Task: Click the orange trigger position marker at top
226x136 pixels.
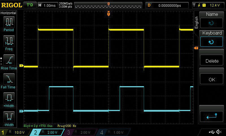Action: 108,14
